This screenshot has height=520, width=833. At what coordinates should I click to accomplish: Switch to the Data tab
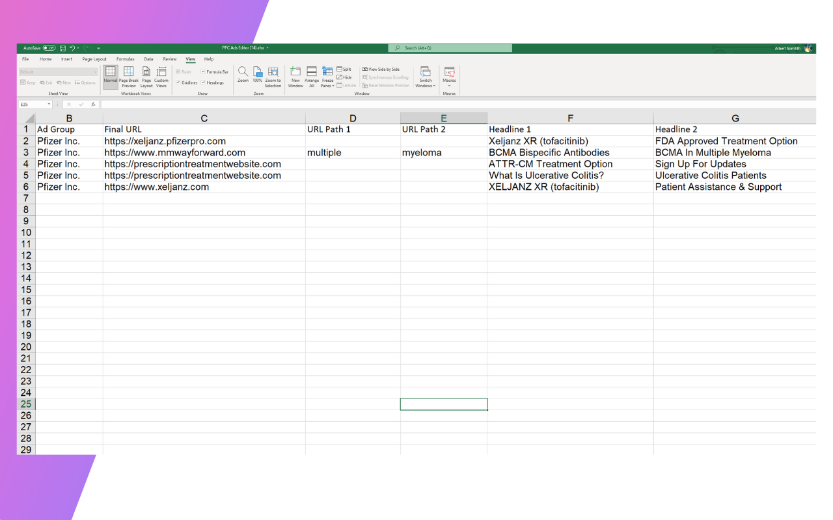coord(149,59)
